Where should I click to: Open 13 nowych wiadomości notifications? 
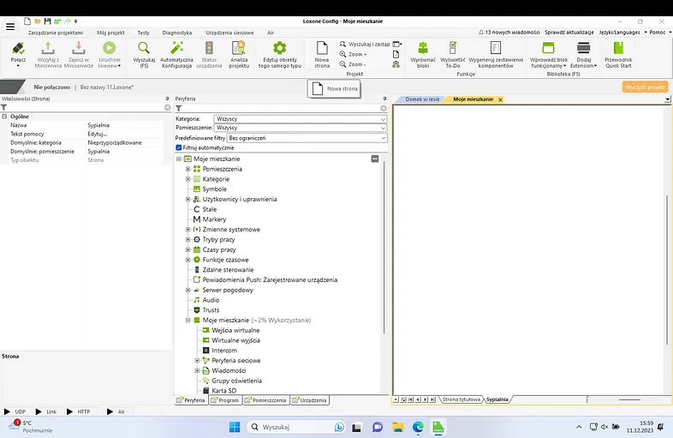(509, 33)
